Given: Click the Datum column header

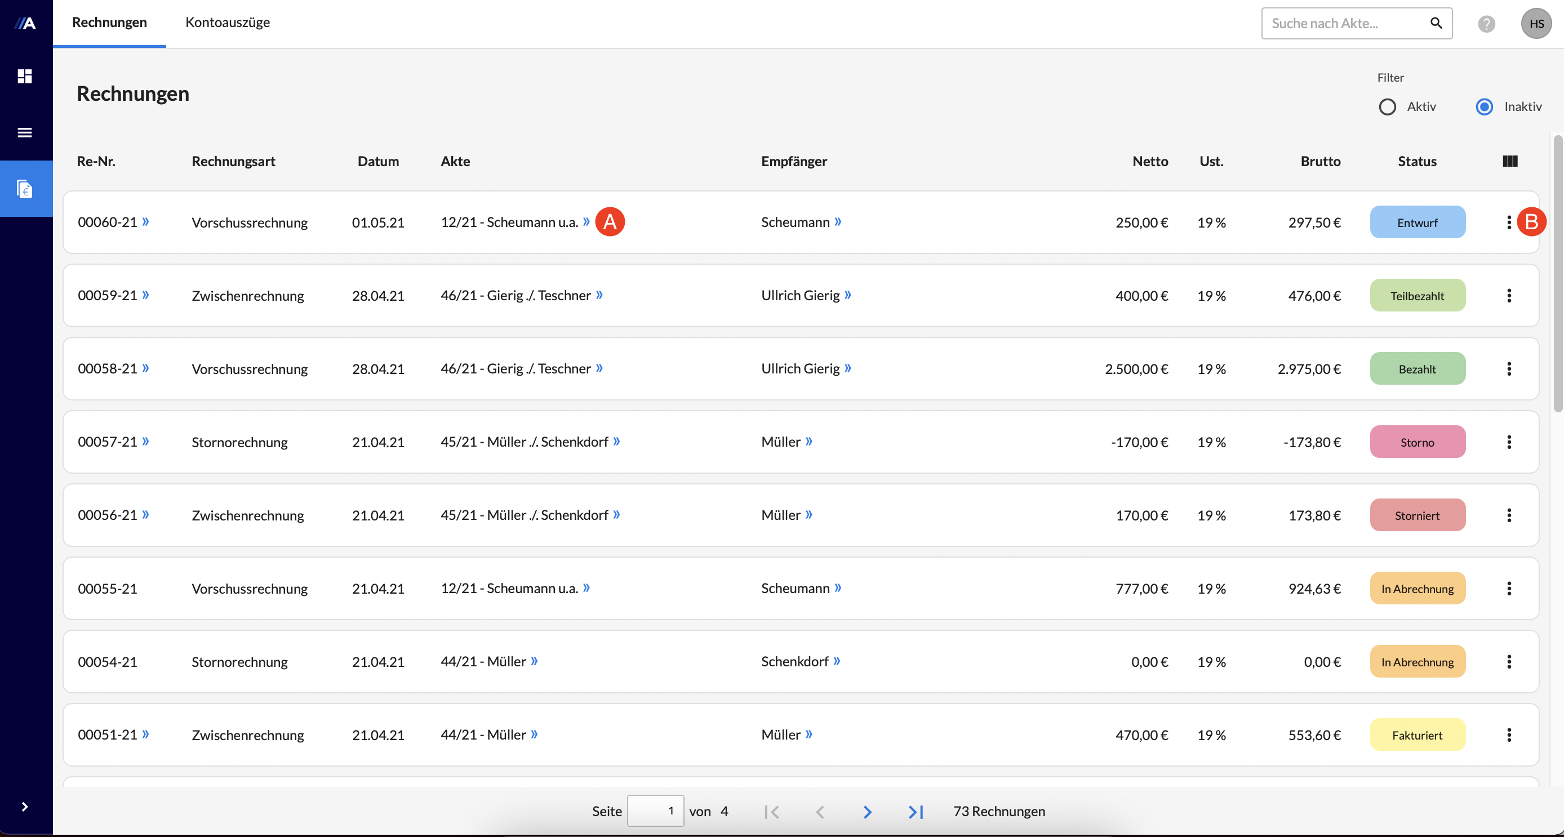Looking at the screenshot, I should [x=378, y=162].
